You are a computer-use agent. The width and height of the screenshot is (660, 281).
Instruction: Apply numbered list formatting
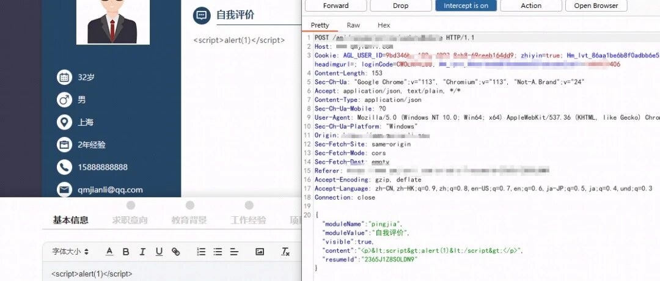point(201,252)
